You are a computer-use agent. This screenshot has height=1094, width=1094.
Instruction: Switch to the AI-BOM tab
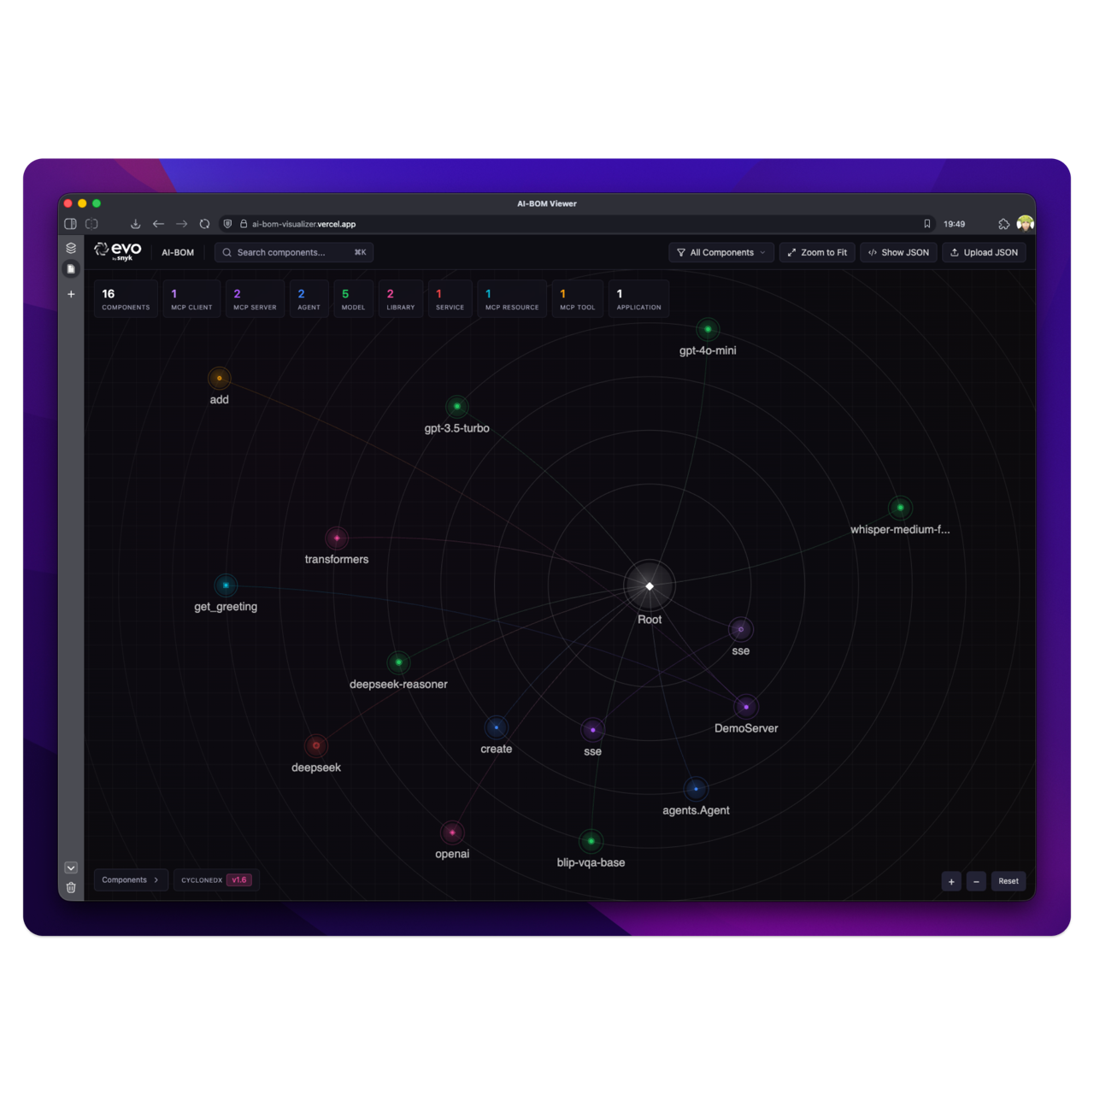[x=177, y=252]
